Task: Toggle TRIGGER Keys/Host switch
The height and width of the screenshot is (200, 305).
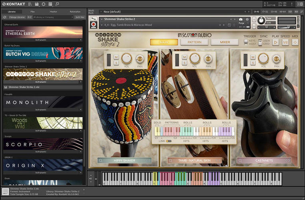Action: click(x=246, y=42)
